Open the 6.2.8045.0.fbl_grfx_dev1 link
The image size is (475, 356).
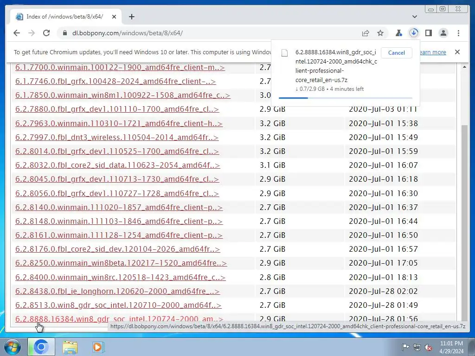coord(117,179)
